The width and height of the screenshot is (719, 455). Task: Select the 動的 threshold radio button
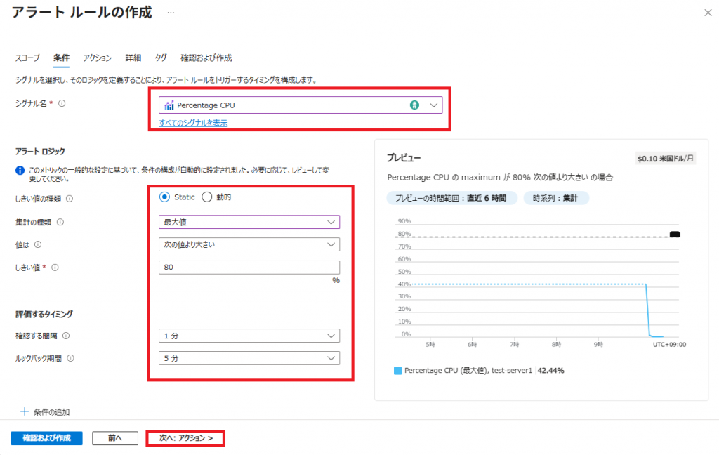click(x=207, y=197)
